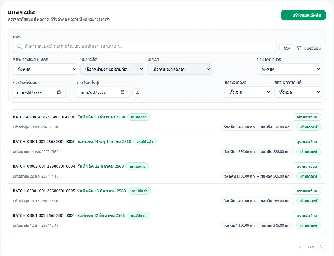This screenshot has height=256, width=334.
Task: Click วันที่ผลิต 18 กันยายน 2568 text
Action: (x=101, y=191)
